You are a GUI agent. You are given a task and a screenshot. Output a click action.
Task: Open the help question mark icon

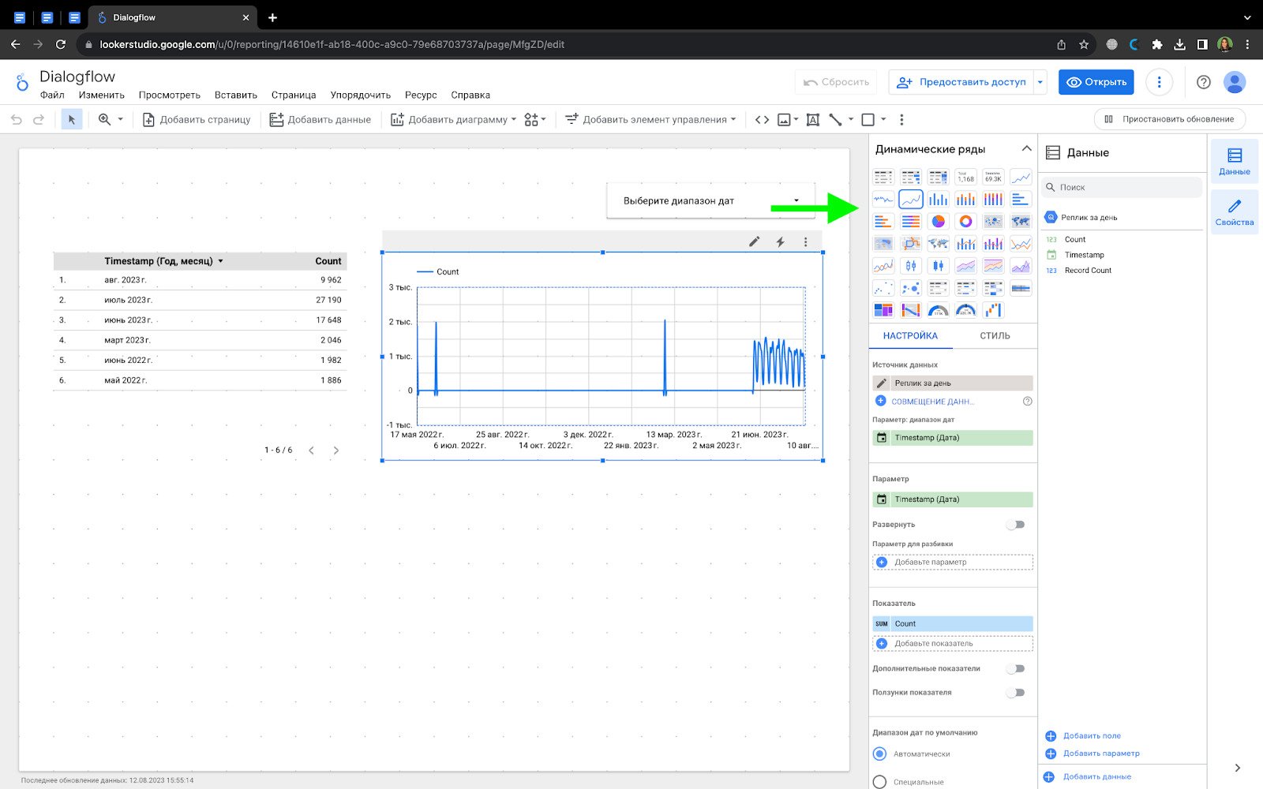(1203, 82)
